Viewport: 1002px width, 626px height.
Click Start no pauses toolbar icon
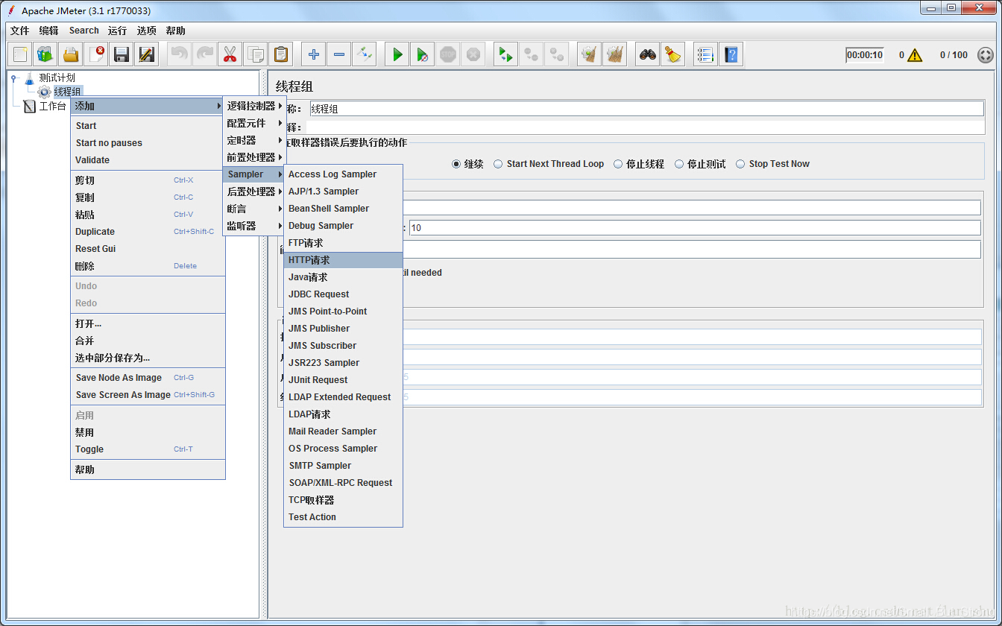(423, 54)
